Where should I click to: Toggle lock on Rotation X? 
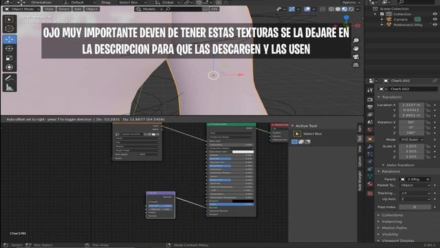(x=428, y=123)
